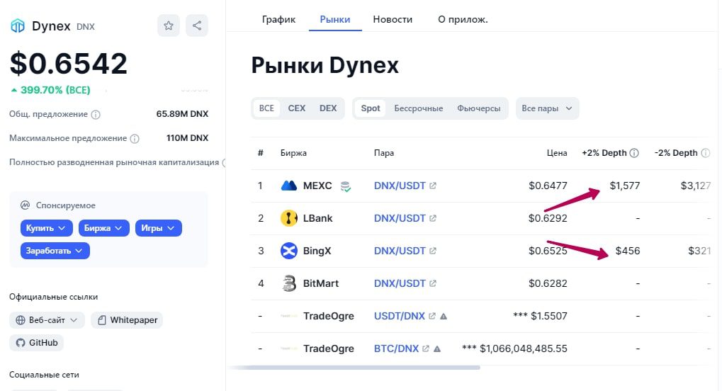Screen dimensions: 722x391
Task: Expand the Веб-сайт links dropdown
Action: (x=47, y=320)
